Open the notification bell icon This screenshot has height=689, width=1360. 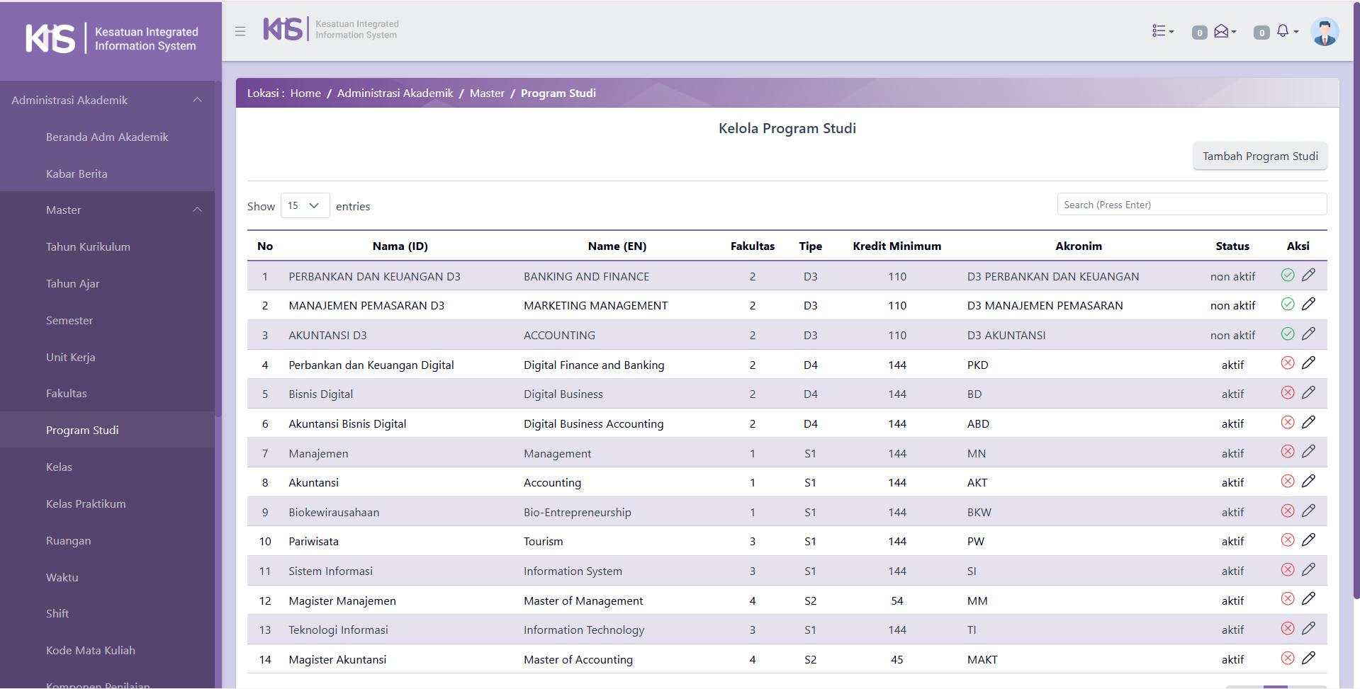1285,31
